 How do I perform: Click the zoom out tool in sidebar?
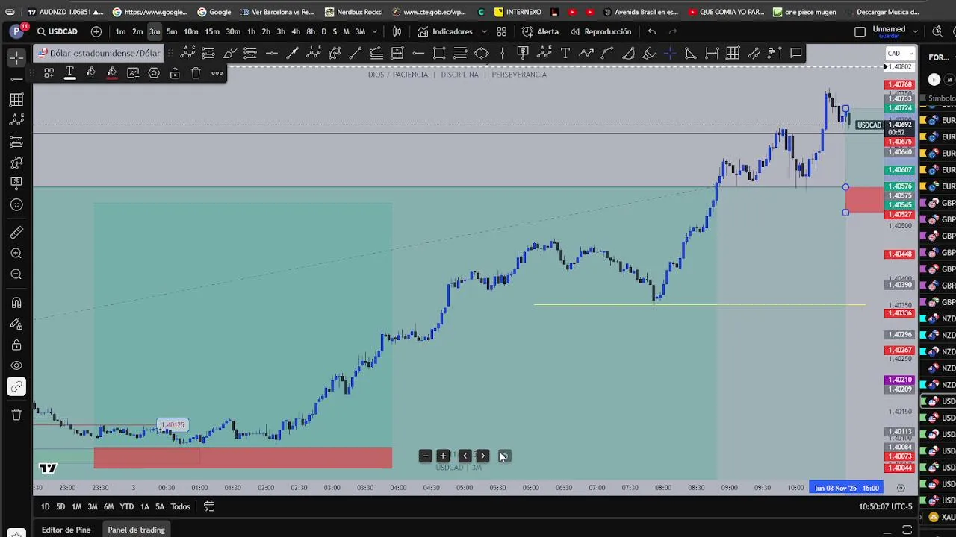pyautogui.click(x=16, y=274)
